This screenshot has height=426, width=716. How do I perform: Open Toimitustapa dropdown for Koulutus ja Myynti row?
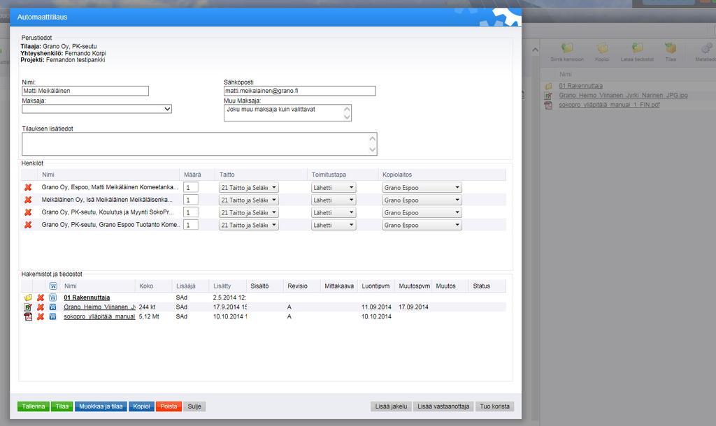coord(334,212)
